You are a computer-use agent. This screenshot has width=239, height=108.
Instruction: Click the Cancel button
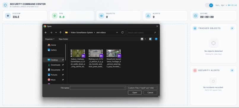point(150,93)
